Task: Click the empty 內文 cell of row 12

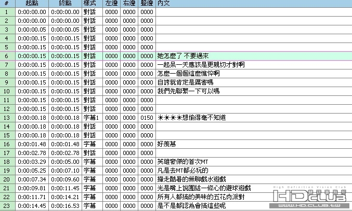Action: [254, 109]
